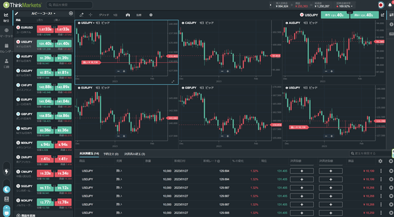Open the candlestick chart type selector
This screenshot has width=394, height=217.
tap(128, 15)
